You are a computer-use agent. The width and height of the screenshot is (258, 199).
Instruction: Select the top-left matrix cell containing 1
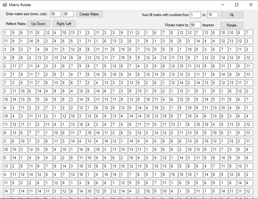pos(7,33)
